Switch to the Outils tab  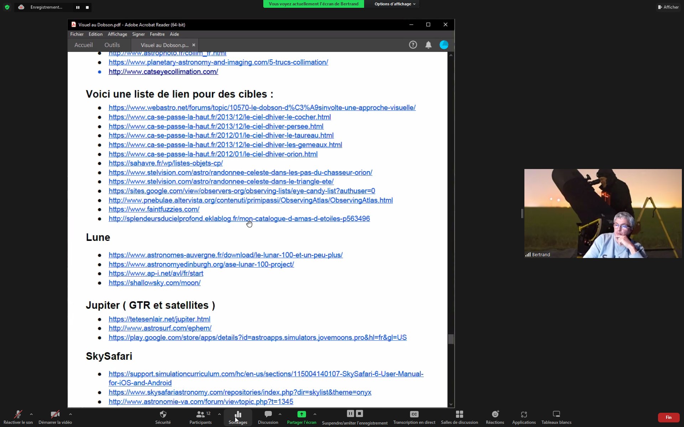[112, 45]
